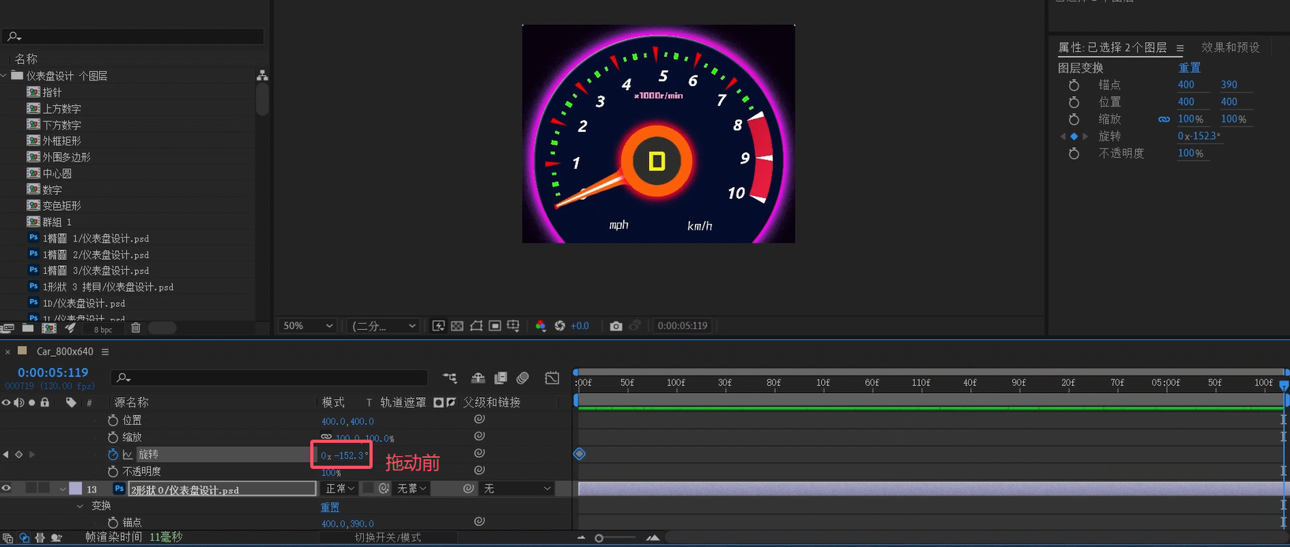The width and height of the screenshot is (1290, 547).
Task: Click the timeline current time 0:00:05:119
Action: click(53, 373)
